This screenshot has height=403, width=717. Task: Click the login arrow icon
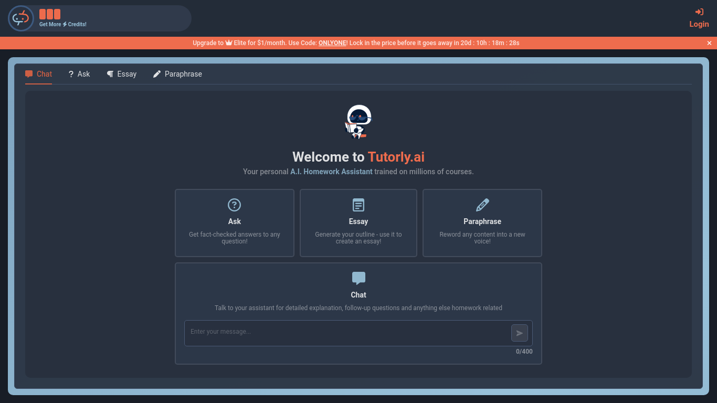click(x=699, y=12)
